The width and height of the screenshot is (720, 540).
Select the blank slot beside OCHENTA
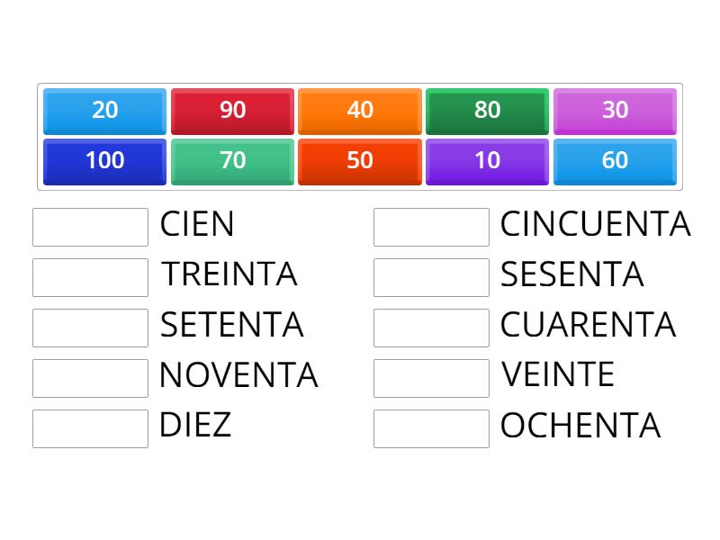click(x=431, y=428)
